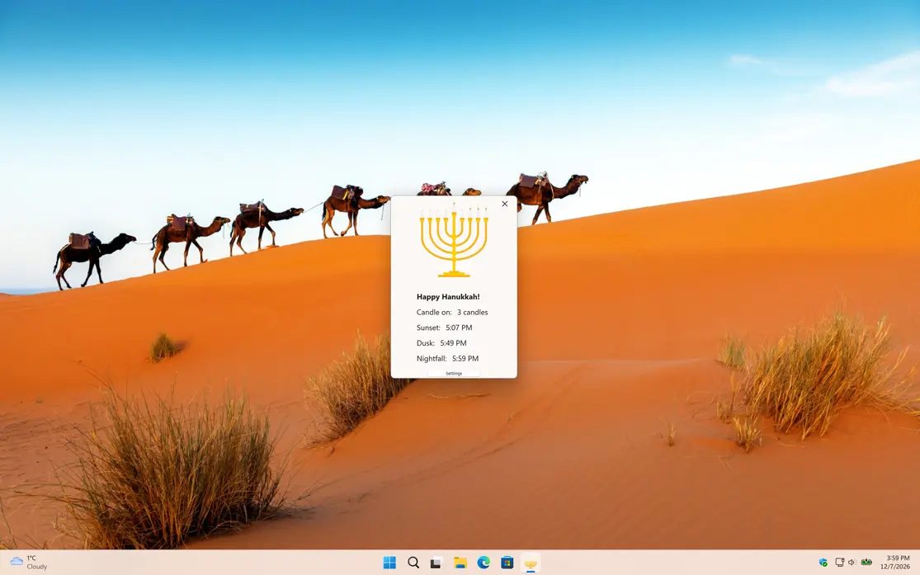Open the Settings from the Hanukkah popup
Screen dimensions: 920x575
click(x=454, y=373)
